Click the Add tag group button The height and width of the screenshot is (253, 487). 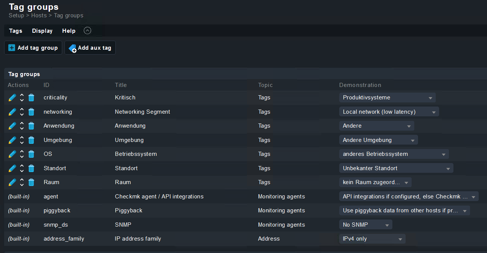tap(33, 48)
